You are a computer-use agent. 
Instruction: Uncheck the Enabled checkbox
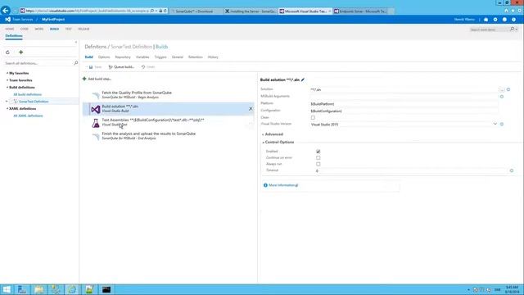click(318, 151)
